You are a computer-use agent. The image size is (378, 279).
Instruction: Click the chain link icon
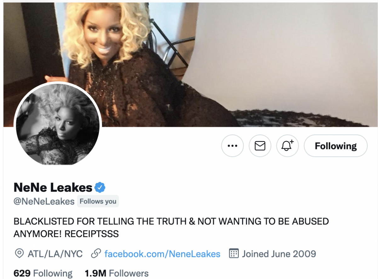pyautogui.click(x=95, y=253)
